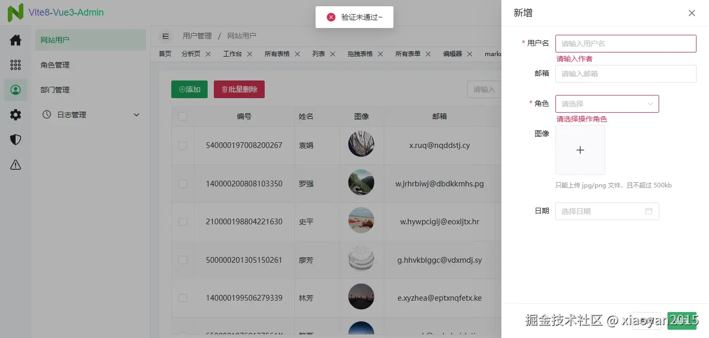Click the avatar thumbnail of 林芳
The height and width of the screenshot is (338, 709).
361,297
